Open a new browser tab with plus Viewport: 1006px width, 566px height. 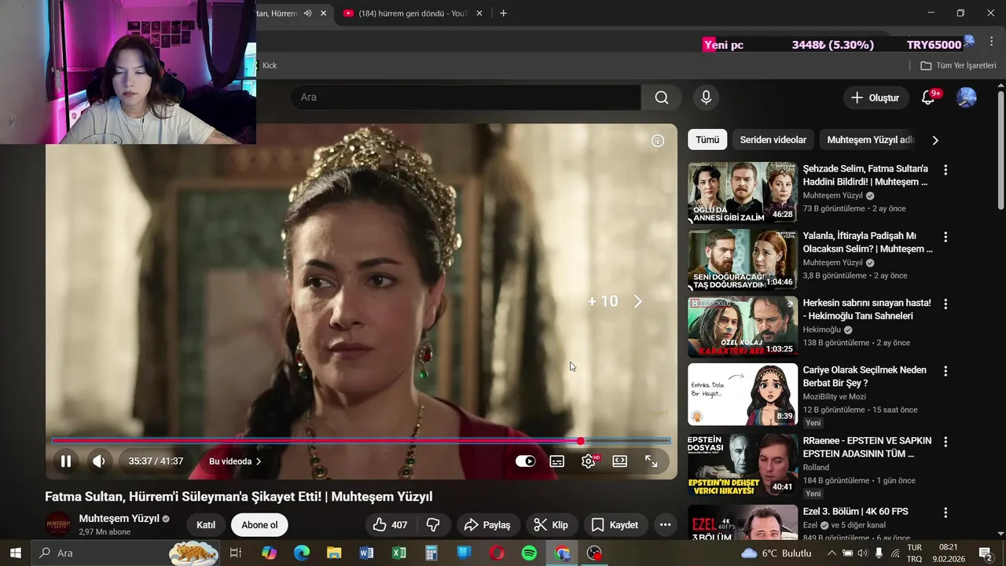pyautogui.click(x=504, y=13)
